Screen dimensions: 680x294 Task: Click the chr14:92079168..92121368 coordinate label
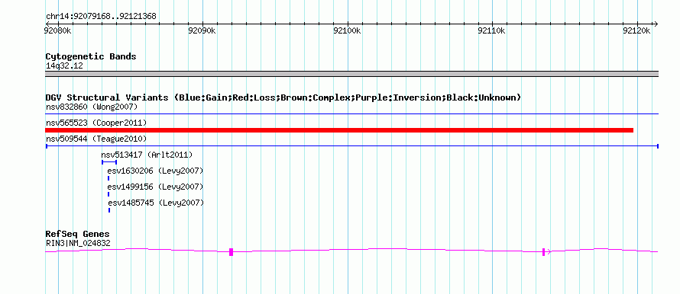tap(101, 17)
